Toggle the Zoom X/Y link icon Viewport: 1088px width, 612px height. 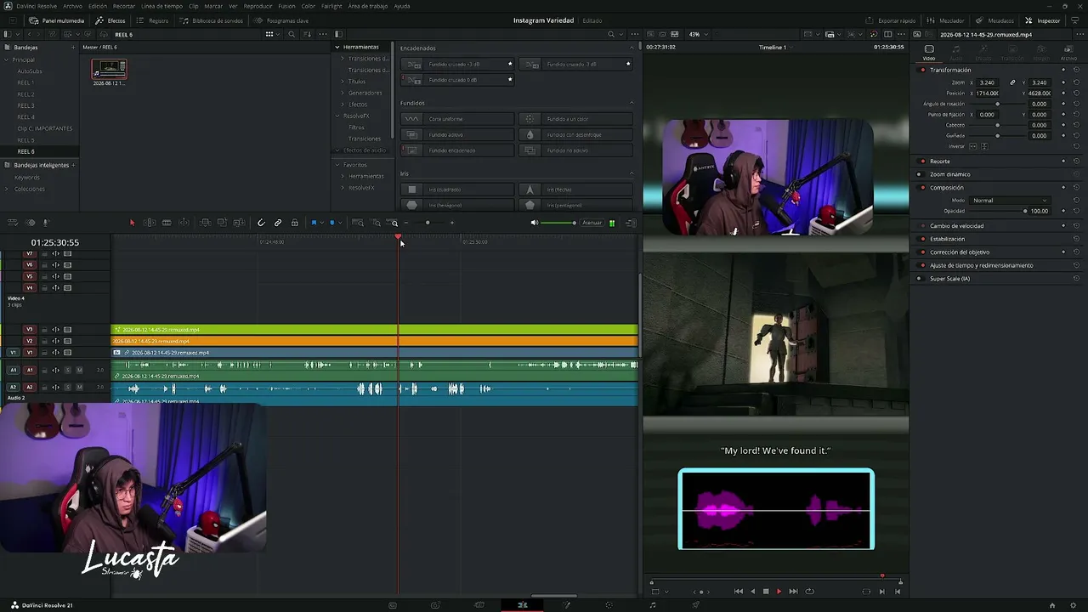pos(1012,82)
